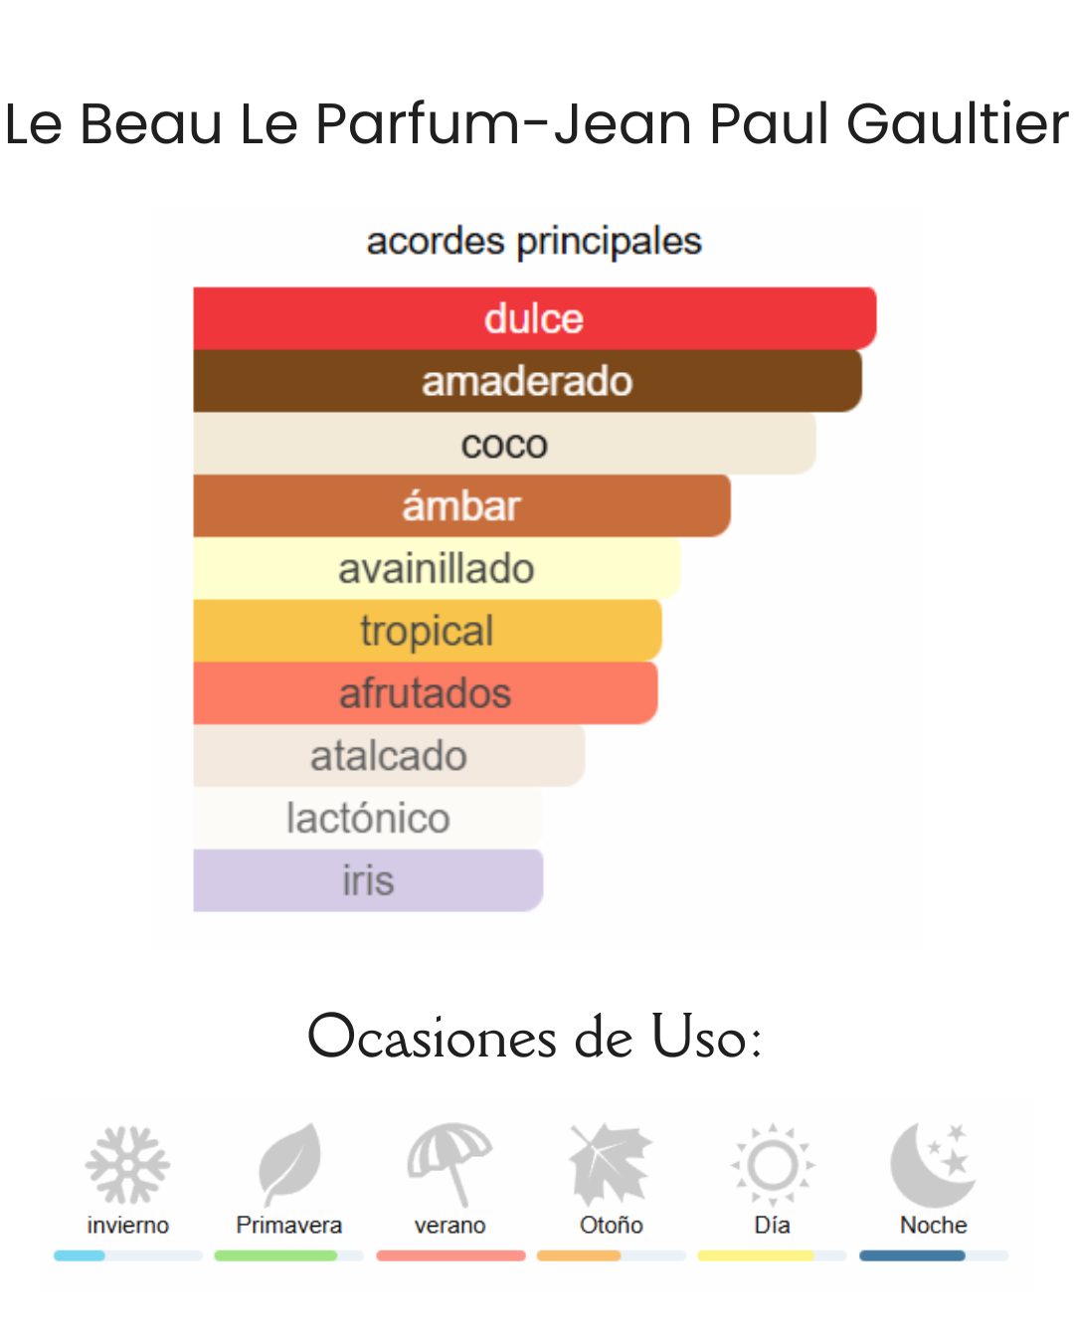Viewport: 1074px width, 1343px height.
Task: Click the invierno snowflake icon
Action: pyautogui.click(x=127, y=1164)
